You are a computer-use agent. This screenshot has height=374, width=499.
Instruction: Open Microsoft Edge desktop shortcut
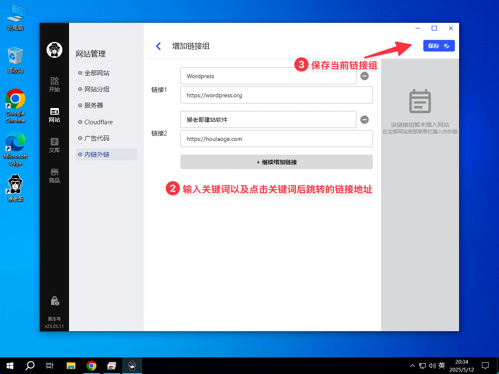click(x=15, y=149)
